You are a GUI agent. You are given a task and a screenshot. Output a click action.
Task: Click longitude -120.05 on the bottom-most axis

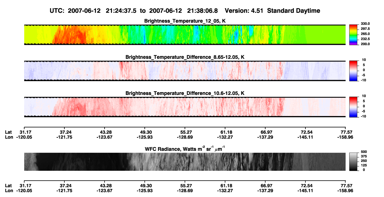click(x=25, y=191)
